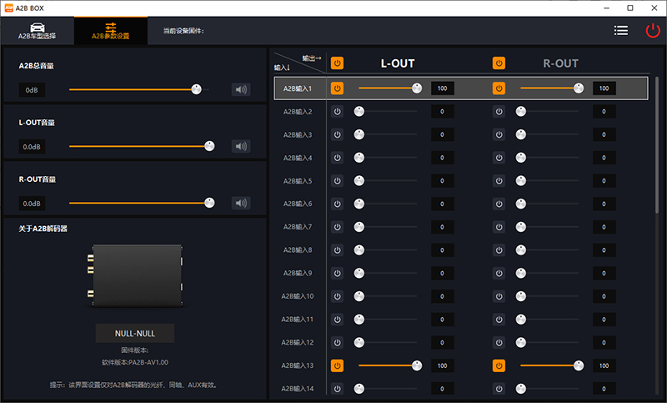The height and width of the screenshot is (403, 667).
Task: Toggle the R-OUT header power button
Action: click(x=499, y=63)
